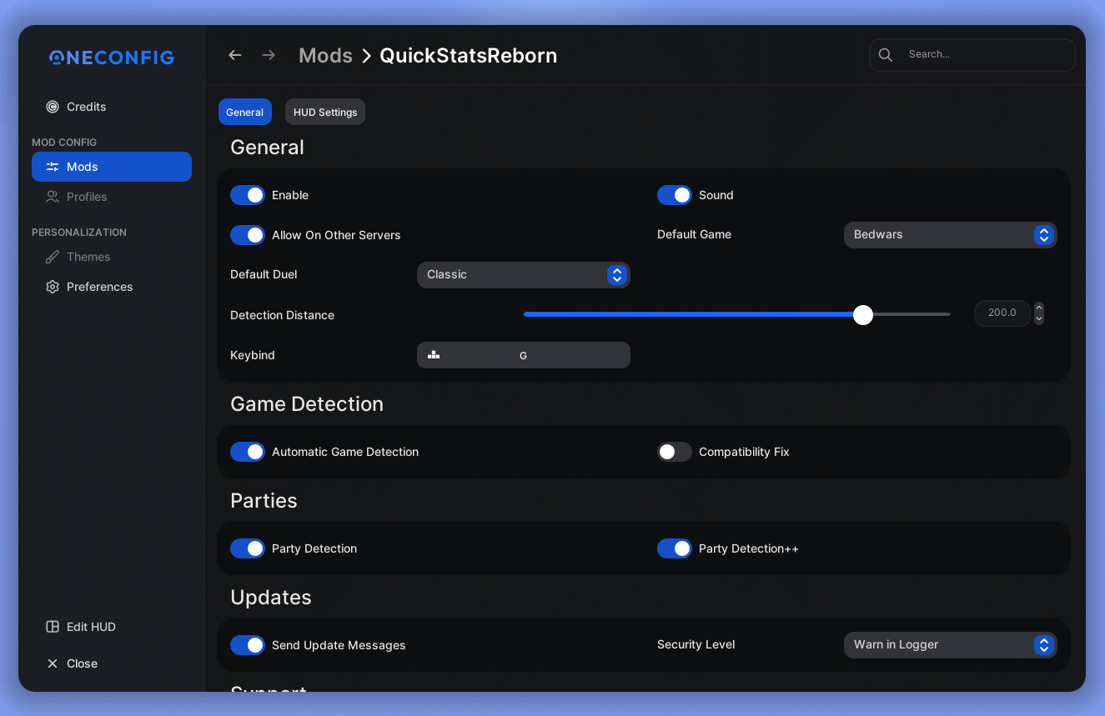
Task: Click the Edit HUD layout icon
Action: 53,627
